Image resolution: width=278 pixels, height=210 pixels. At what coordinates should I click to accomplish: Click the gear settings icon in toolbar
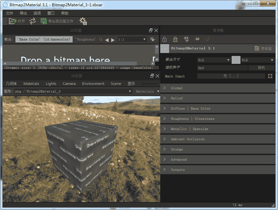tap(83, 21)
